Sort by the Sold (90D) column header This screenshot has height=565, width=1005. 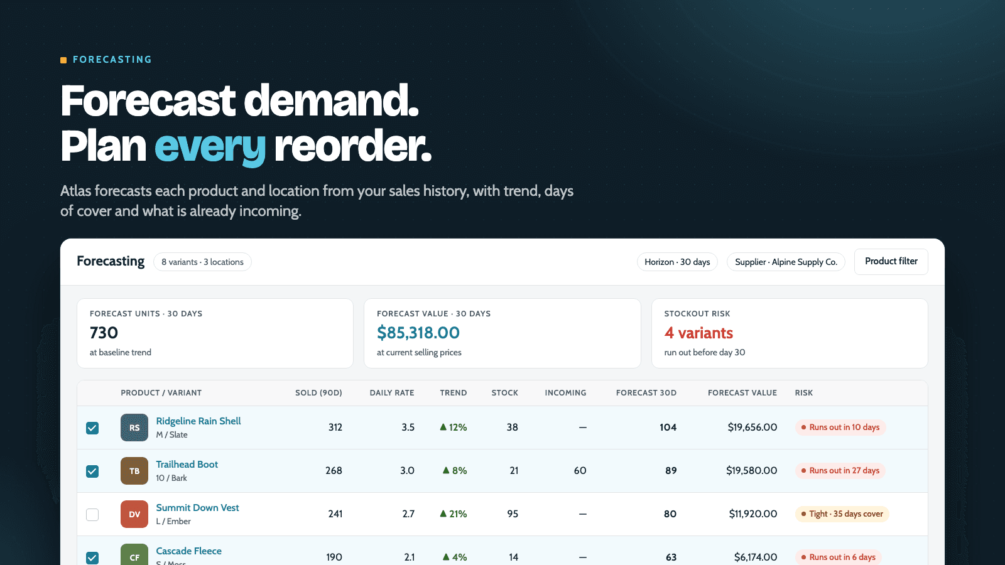(x=318, y=393)
